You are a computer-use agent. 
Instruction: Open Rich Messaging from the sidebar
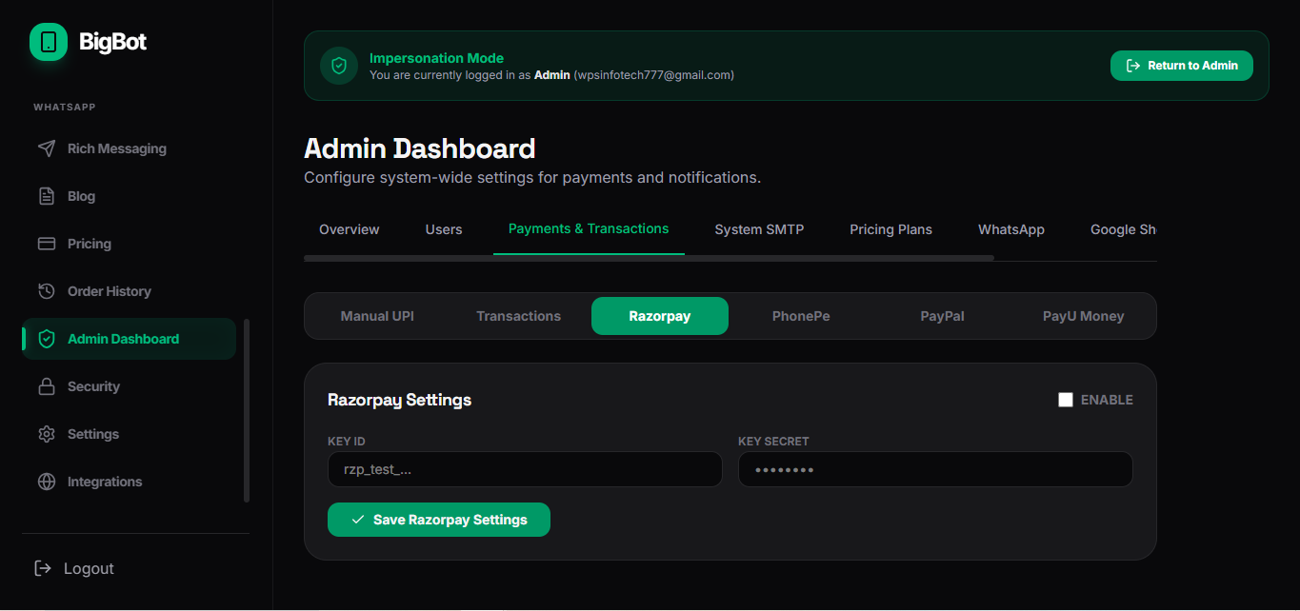pos(130,148)
